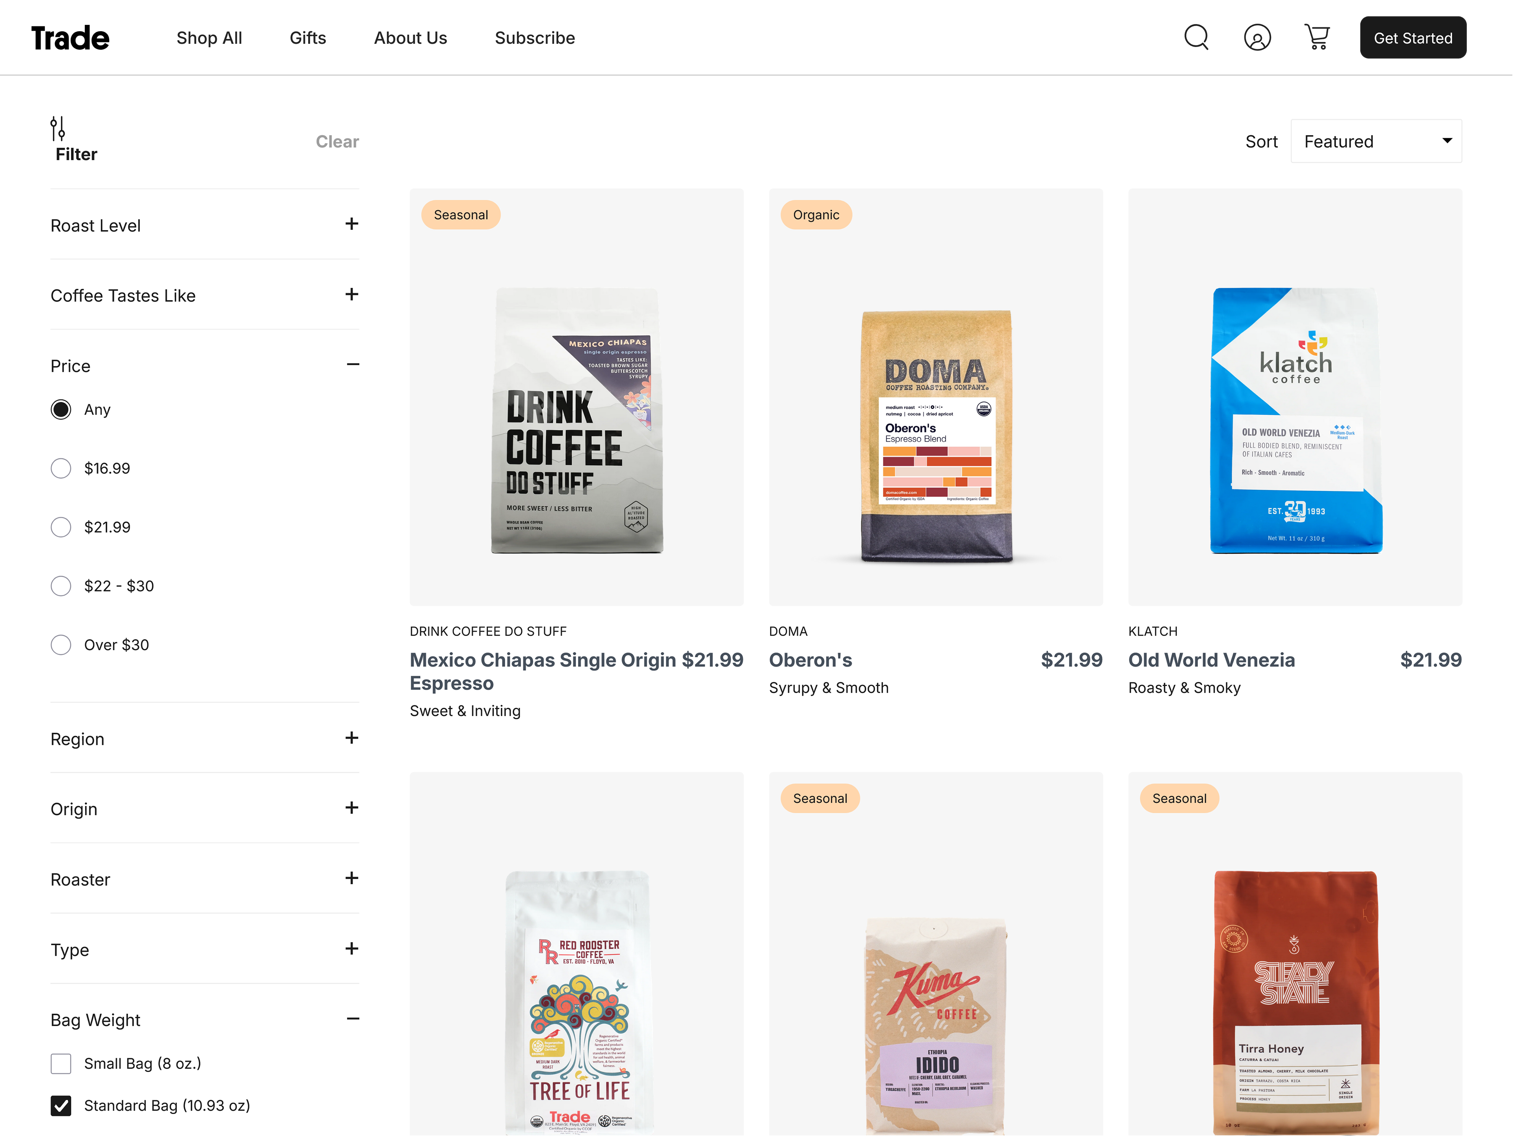Open the Shop All menu
Screen dimensions: 1513x1136
[209, 38]
